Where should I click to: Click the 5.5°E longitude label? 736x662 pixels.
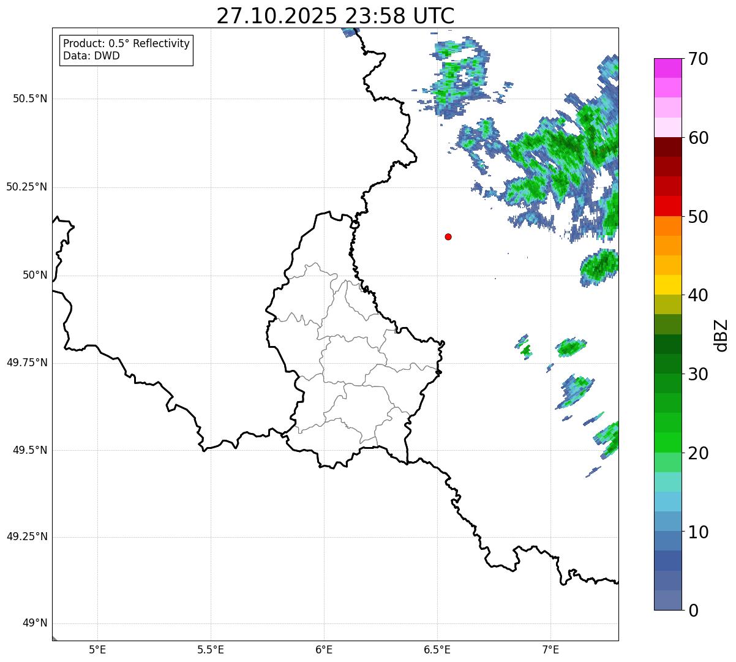(211, 649)
